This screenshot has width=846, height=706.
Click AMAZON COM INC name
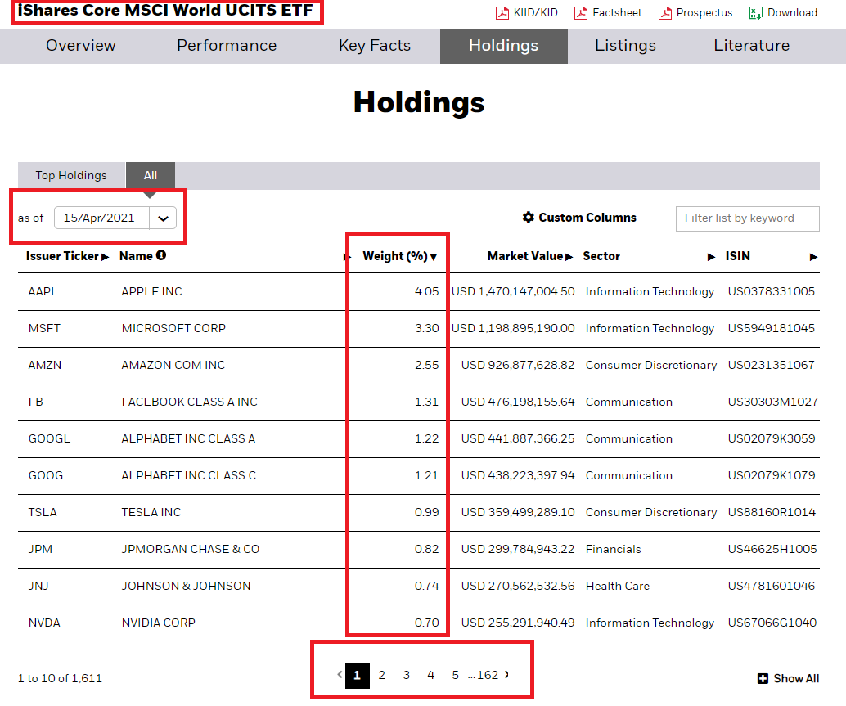(x=173, y=365)
